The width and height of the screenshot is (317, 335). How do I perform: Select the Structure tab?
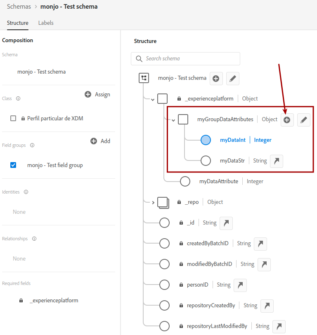pyautogui.click(x=17, y=23)
